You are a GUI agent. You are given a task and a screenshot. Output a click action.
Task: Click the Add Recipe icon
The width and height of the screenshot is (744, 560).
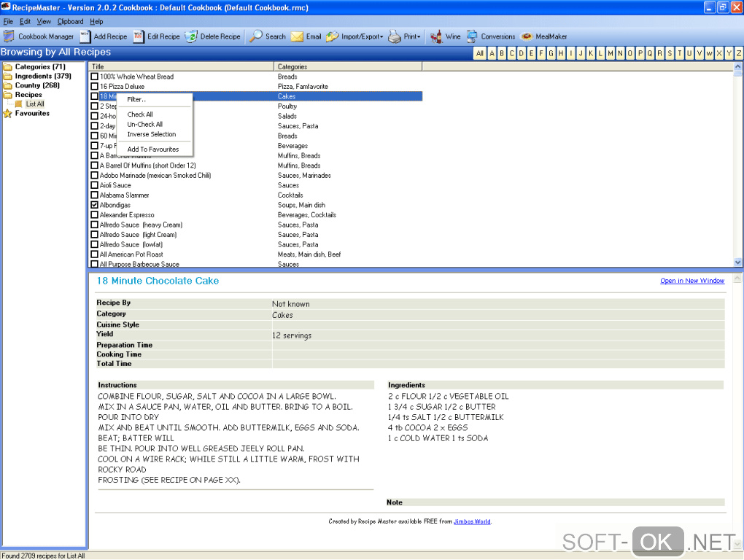(85, 36)
